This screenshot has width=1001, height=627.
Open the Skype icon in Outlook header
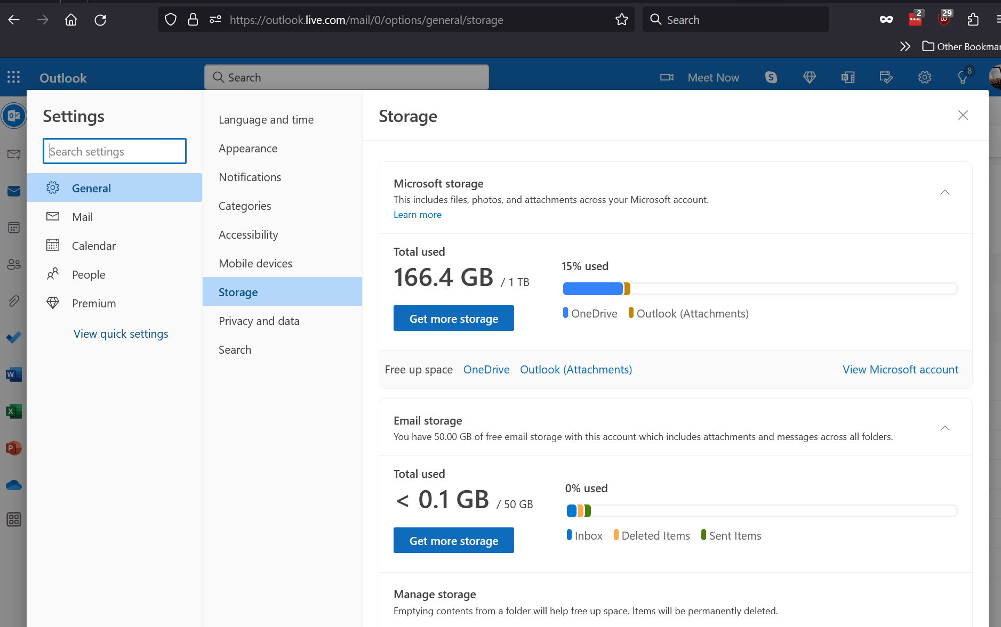click(771, 78)
